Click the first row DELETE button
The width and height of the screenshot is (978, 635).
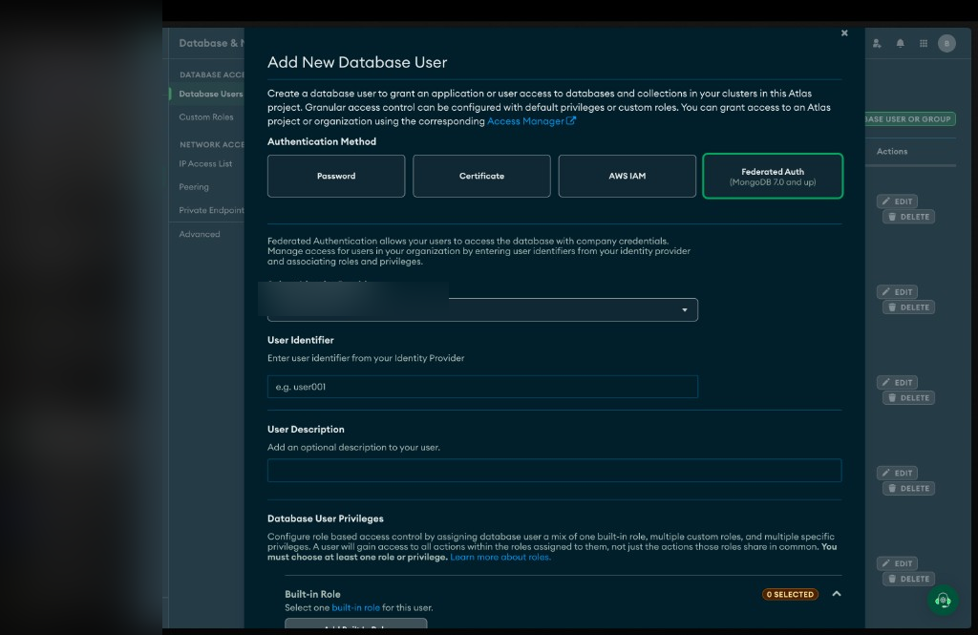(x=909, y=217)
